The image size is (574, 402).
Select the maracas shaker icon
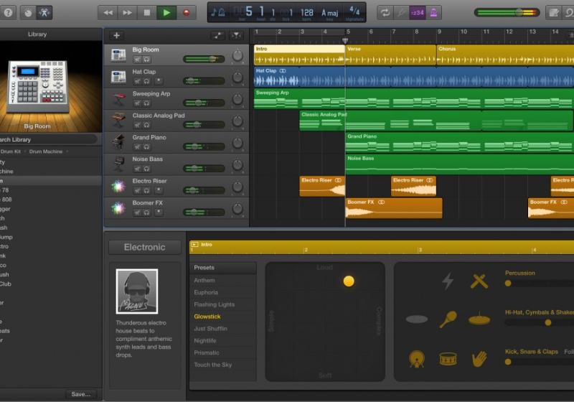coord(448,319)
